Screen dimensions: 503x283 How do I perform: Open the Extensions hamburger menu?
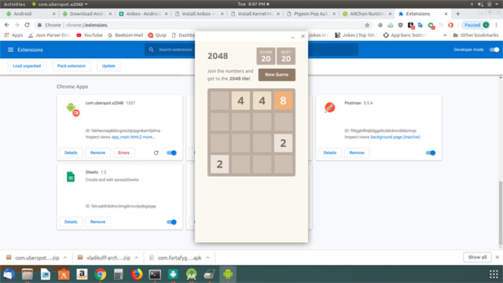point(10,50)
